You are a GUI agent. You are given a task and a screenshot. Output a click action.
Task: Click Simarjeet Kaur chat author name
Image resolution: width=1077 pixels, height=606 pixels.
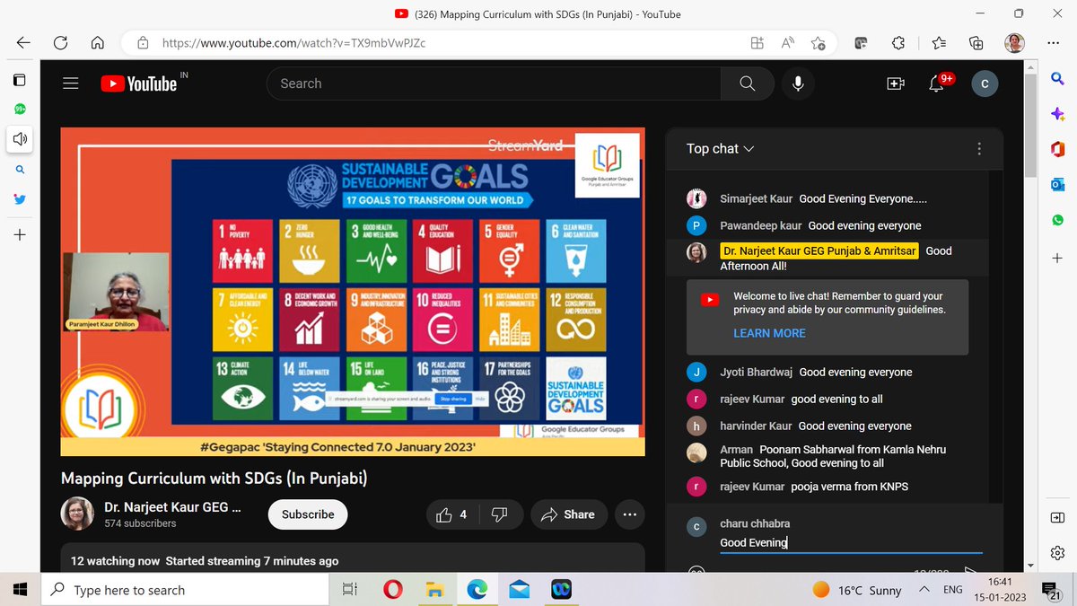[x=757, y=198]
